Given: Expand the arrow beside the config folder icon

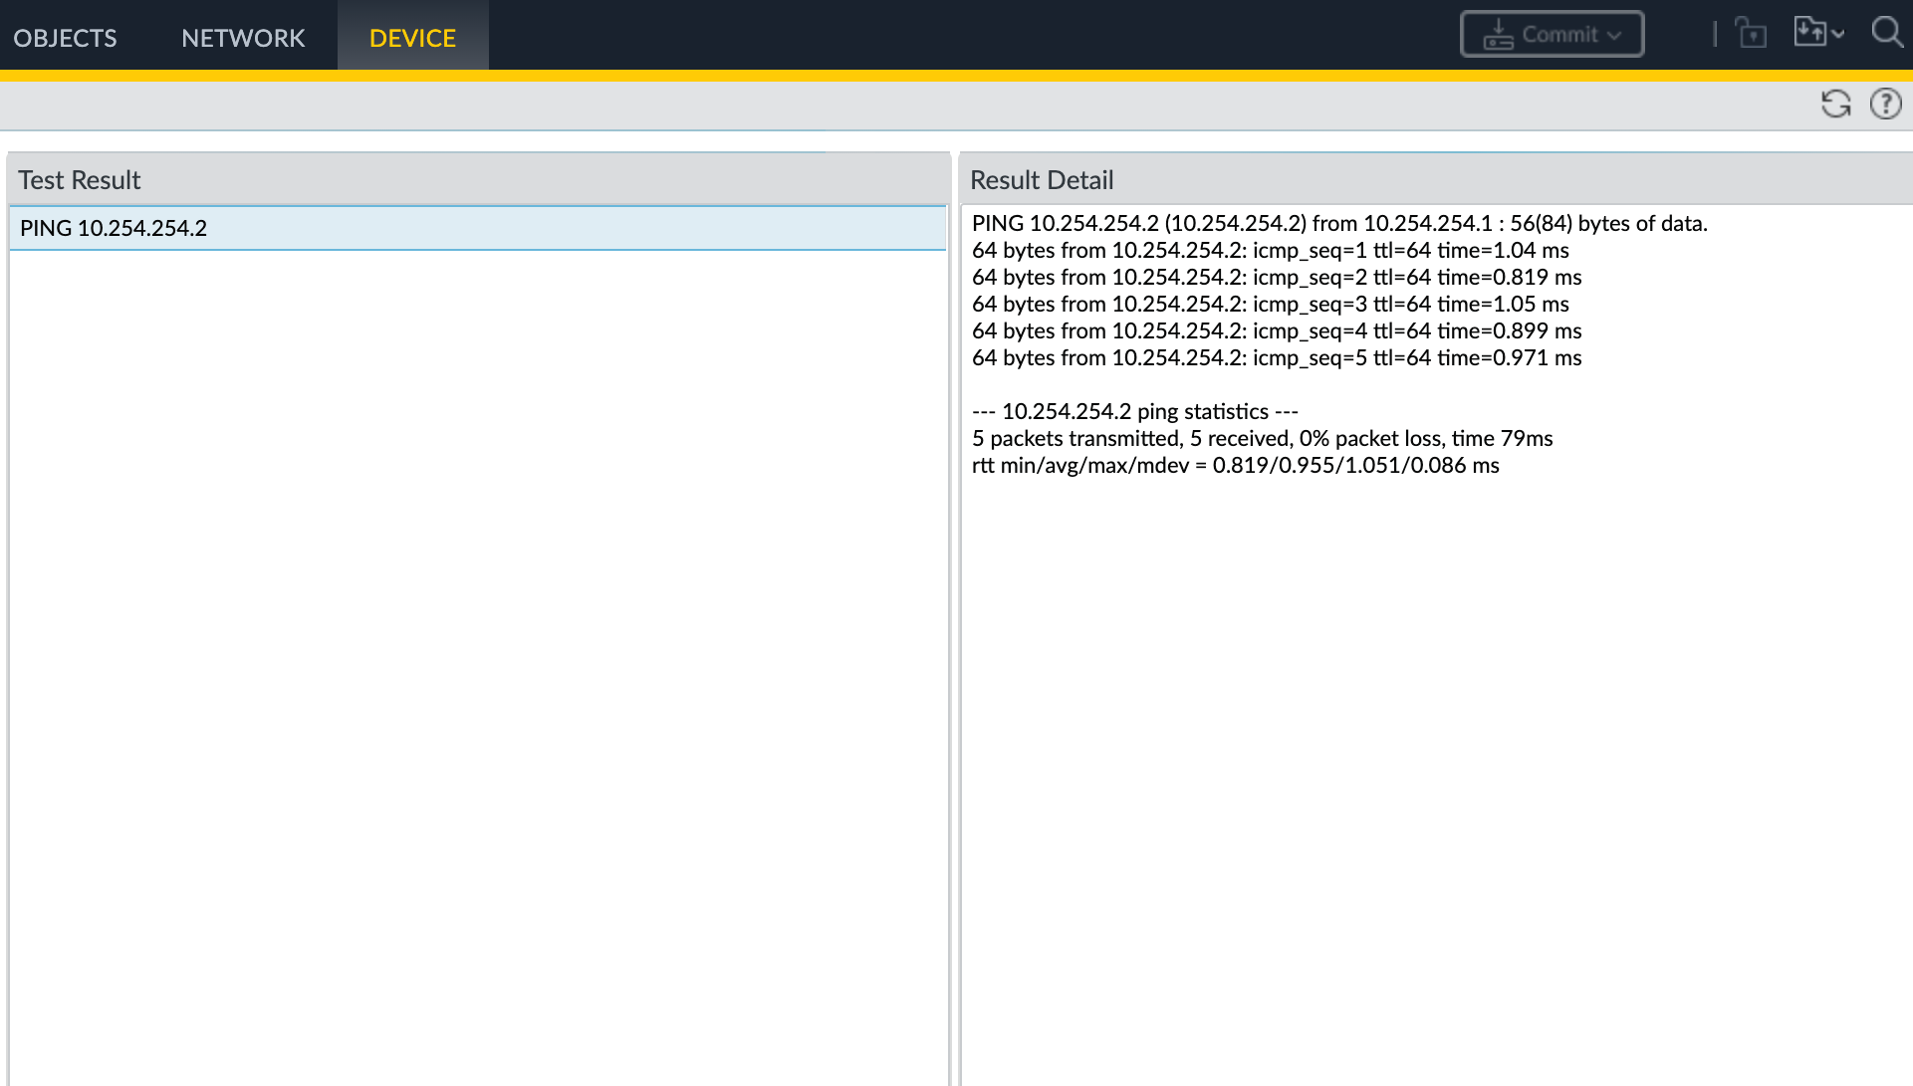Looking at the screenshot, I should coord(1838,34).
